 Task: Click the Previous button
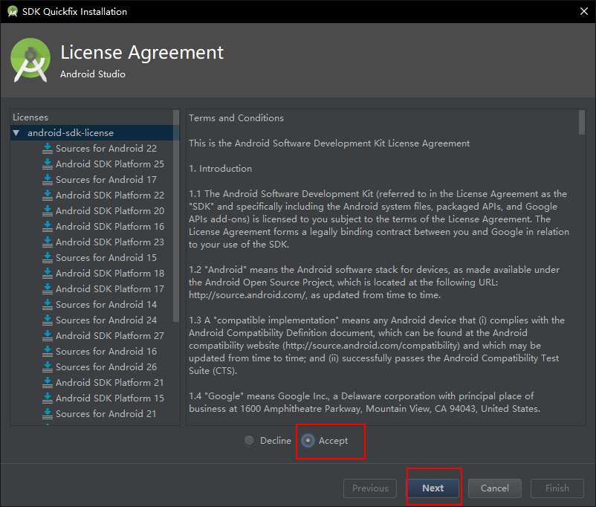click(370, 488)
